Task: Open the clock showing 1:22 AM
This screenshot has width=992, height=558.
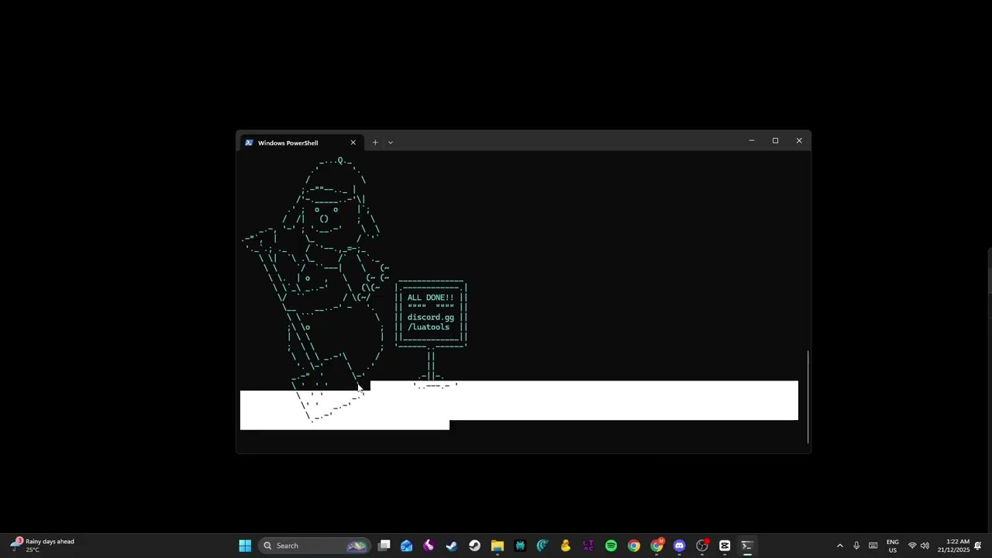Action: (953, 546)
